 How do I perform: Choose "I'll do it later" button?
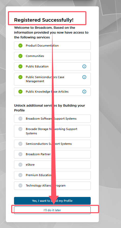point(52,210)
